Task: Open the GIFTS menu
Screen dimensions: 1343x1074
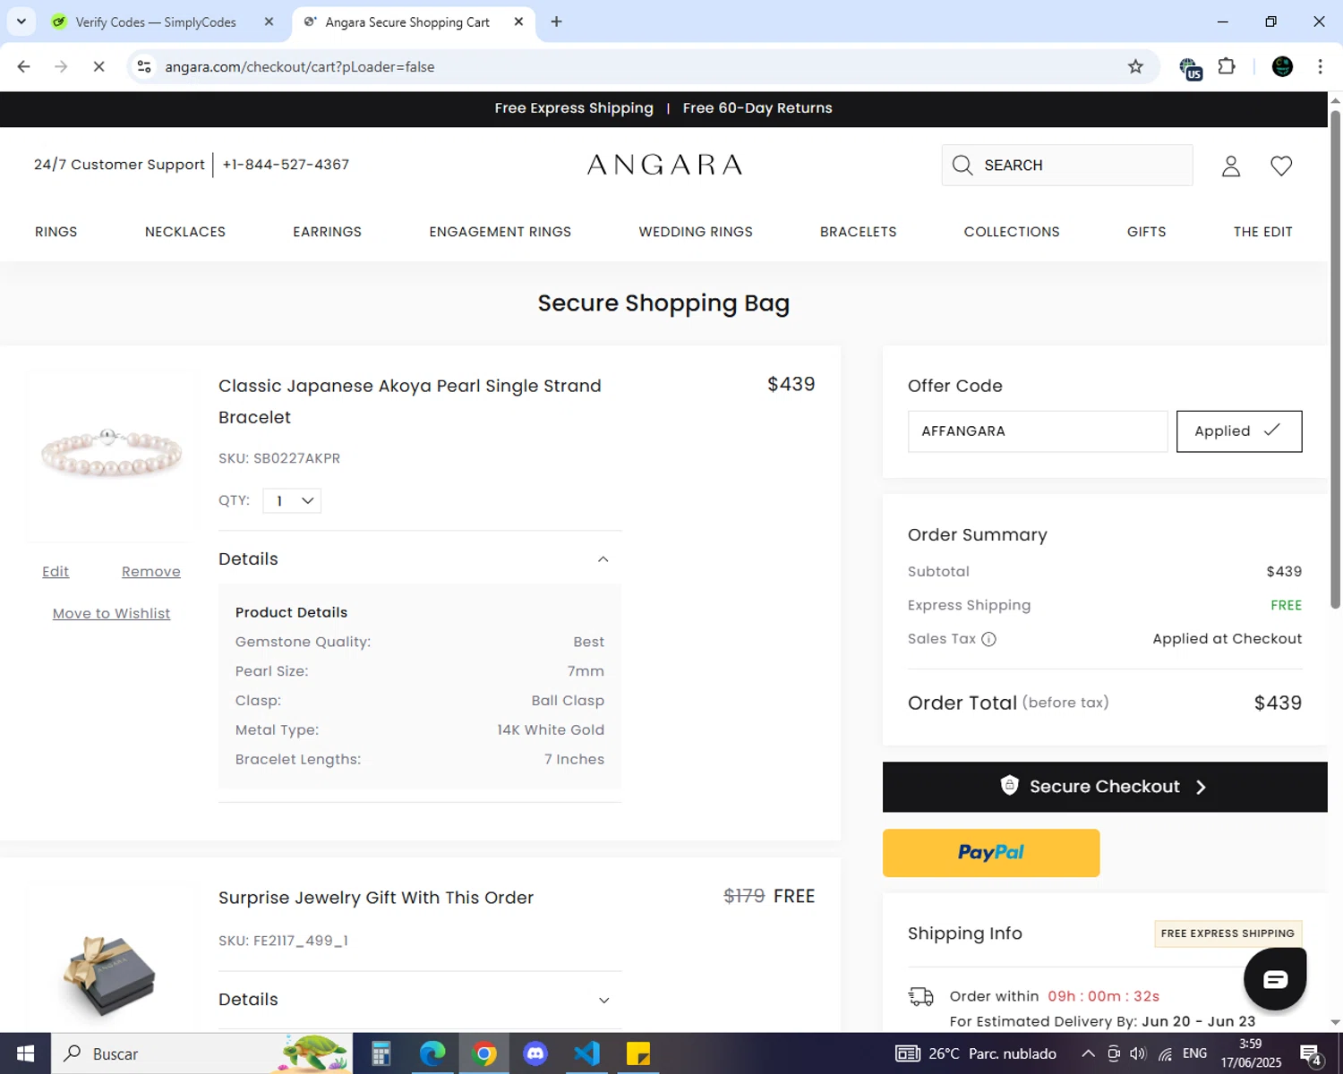Action: [1146, 232]
